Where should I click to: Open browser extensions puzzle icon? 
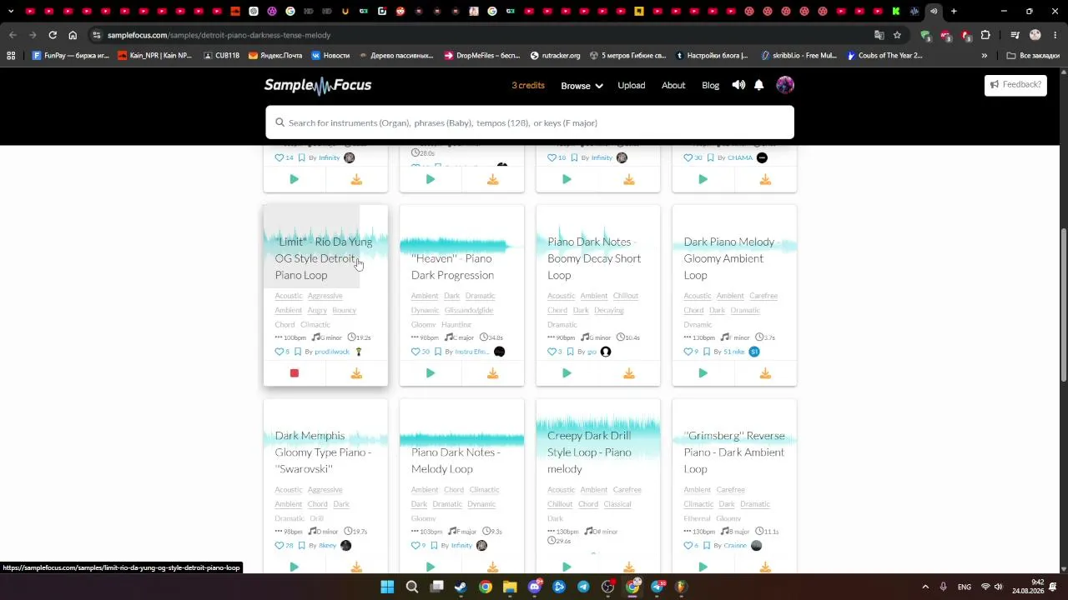985,35
